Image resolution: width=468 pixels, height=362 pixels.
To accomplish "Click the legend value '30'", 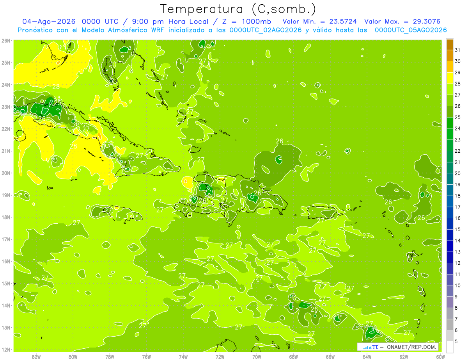I will [x=458, y=61].
